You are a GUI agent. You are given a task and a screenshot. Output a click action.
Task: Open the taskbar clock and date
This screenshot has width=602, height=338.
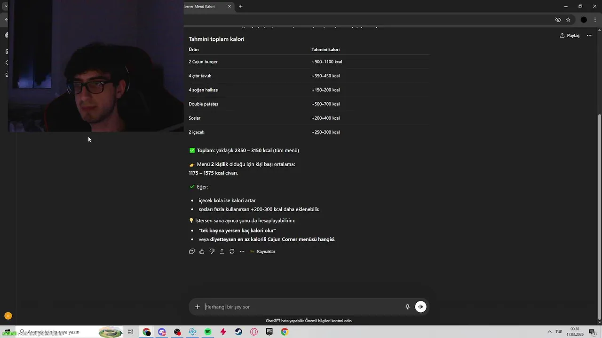(x=575, y=332)
